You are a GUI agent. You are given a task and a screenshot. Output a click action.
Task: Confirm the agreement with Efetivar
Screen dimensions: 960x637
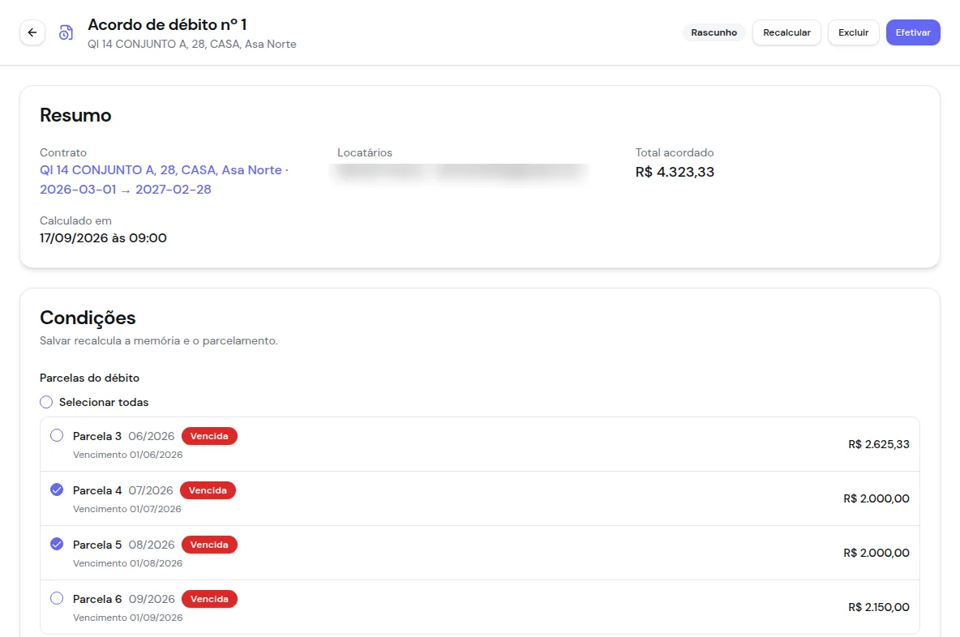pyautogui.click(x=913, y=32)
